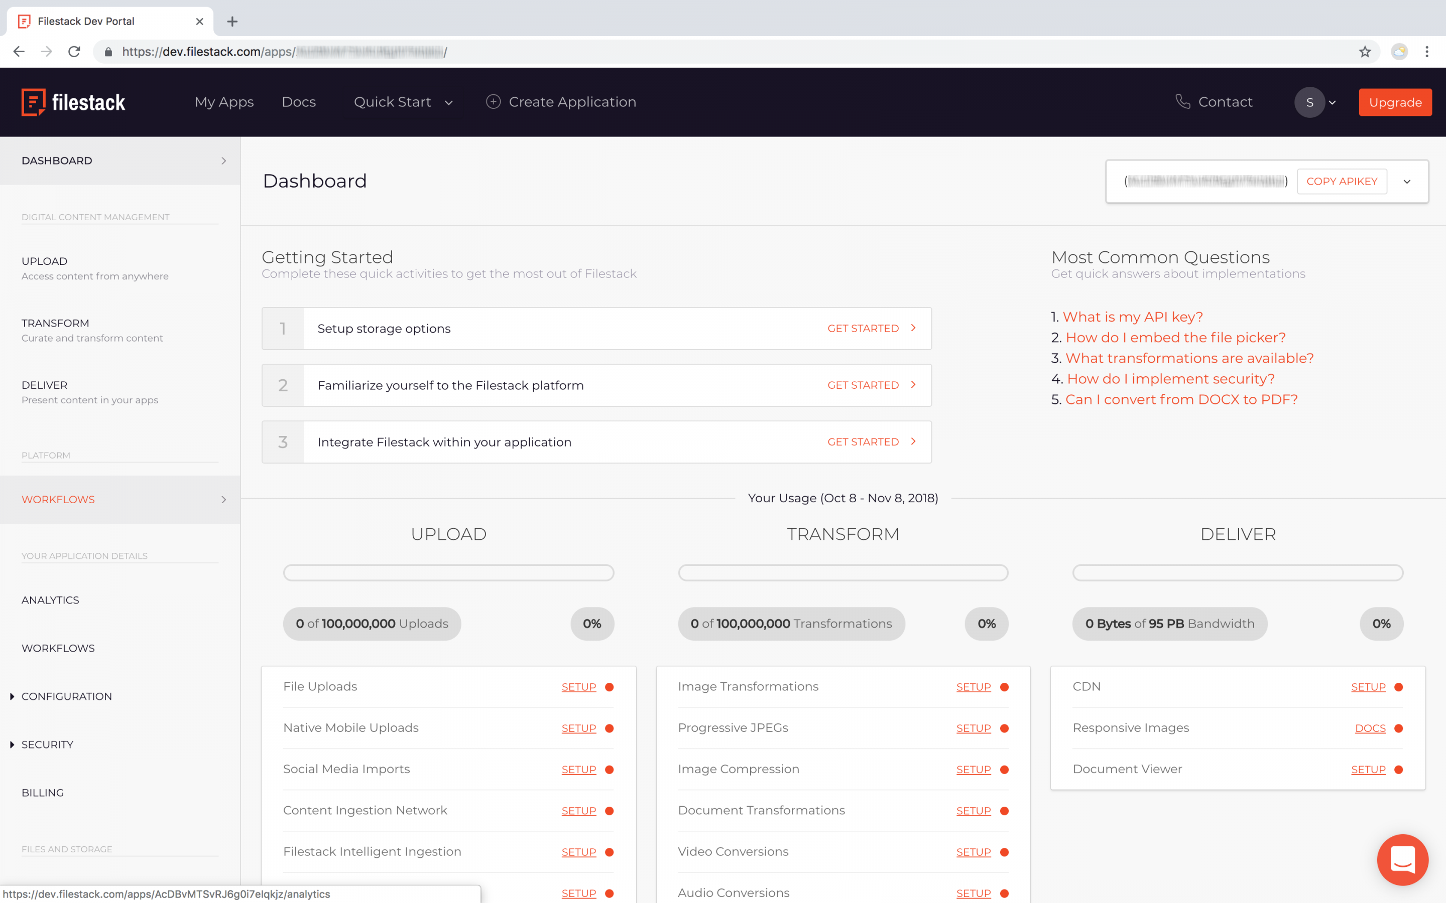Open 'How do I embed the file picker?'
1446x903 pixels.
[1175, 338]
